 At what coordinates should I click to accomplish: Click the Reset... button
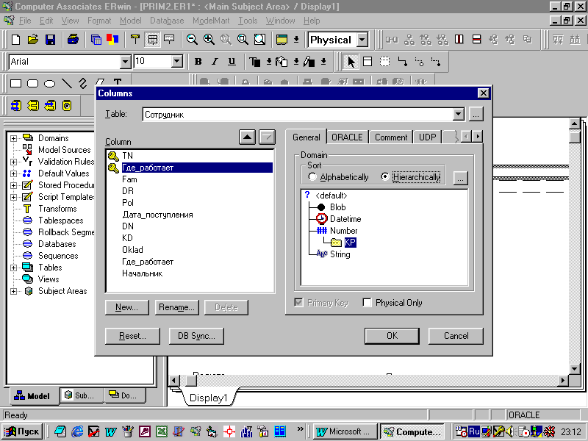tap(132, 336)
